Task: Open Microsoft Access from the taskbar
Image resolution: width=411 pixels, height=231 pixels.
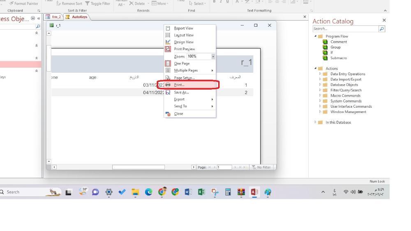Action: coord(254,192)
